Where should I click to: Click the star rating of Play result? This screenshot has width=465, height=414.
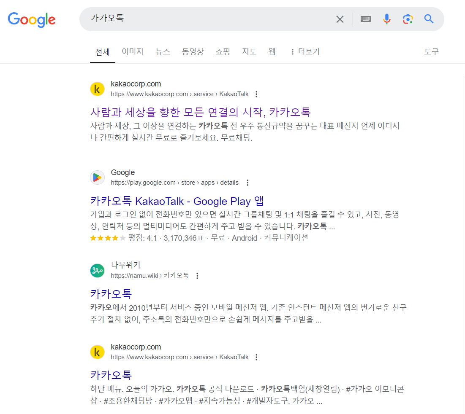point(108,238)
